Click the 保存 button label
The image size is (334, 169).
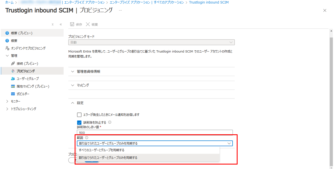[x=79, y=25]
